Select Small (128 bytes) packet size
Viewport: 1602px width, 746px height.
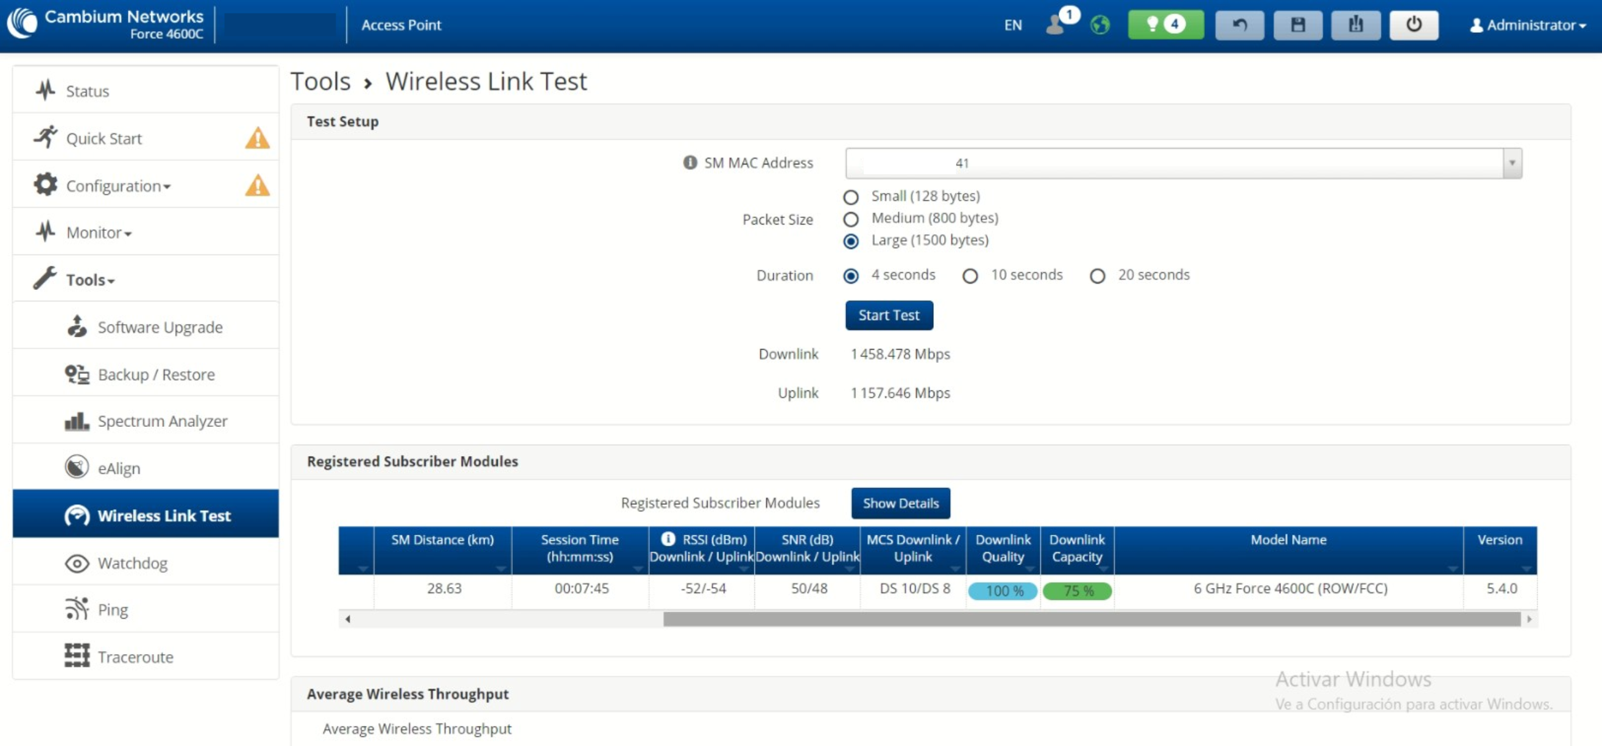(851, 197)
